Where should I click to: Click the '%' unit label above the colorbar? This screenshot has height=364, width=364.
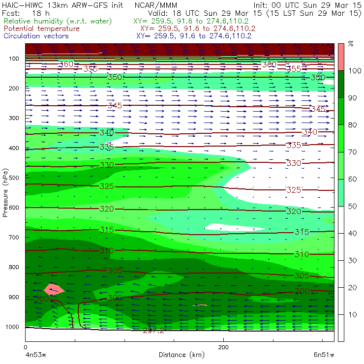click(x=351, y=44)
